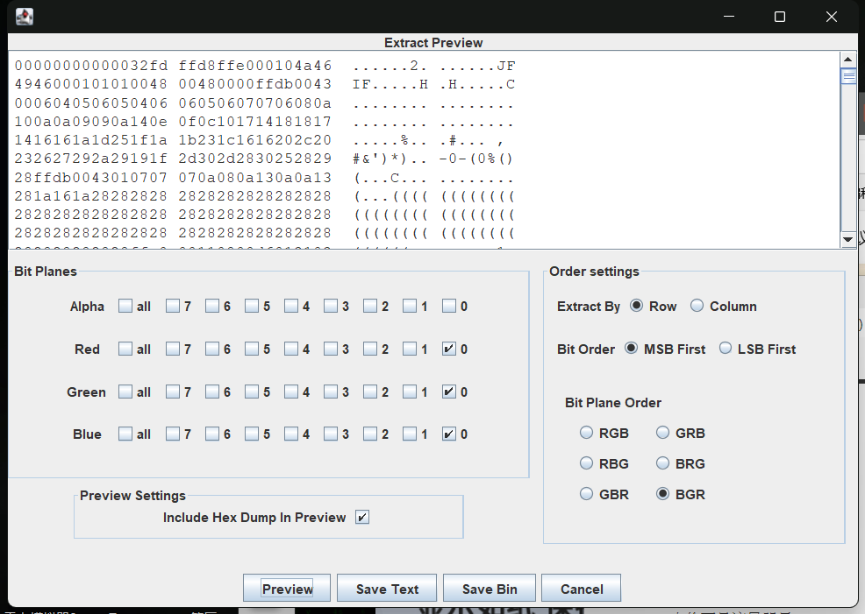The height and width of the screenshot is (614, 865).
Task: Select RGB bit plane order
Action: coord(586,433)
